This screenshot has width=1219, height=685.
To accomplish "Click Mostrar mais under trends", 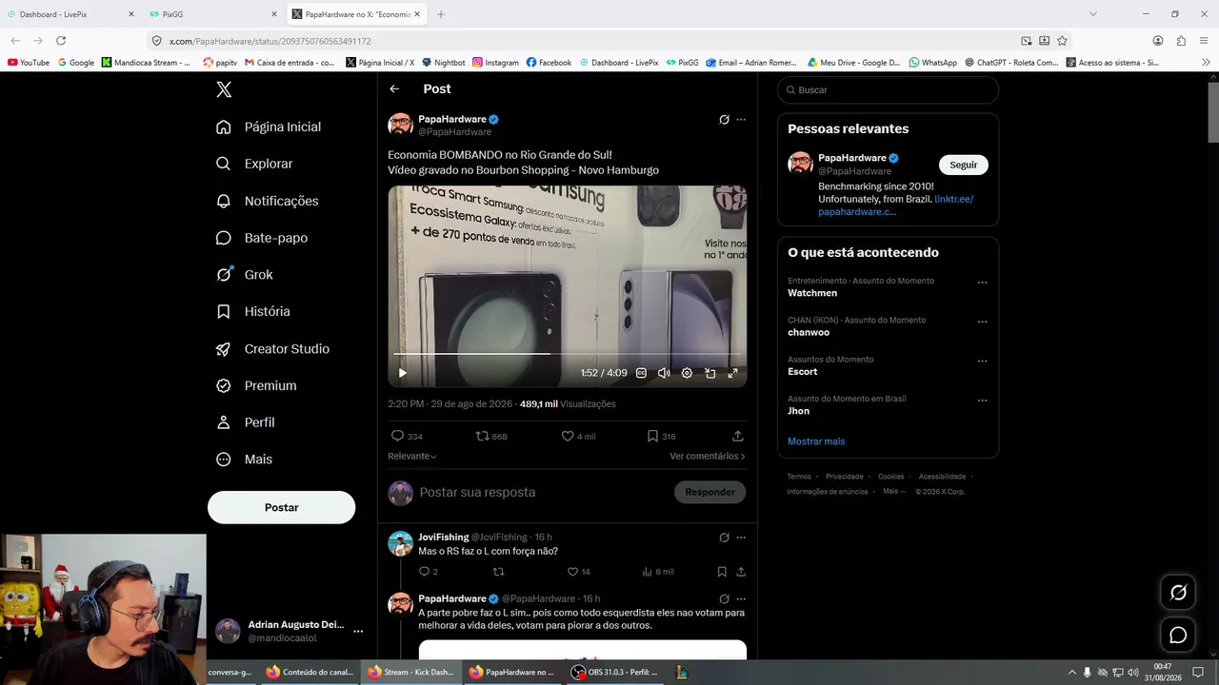I will [816, 441].
